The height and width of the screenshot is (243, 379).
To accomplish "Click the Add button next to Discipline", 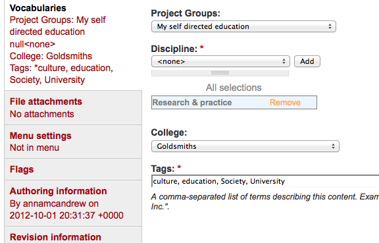I will pyautogui.click(x=307, y=61).
